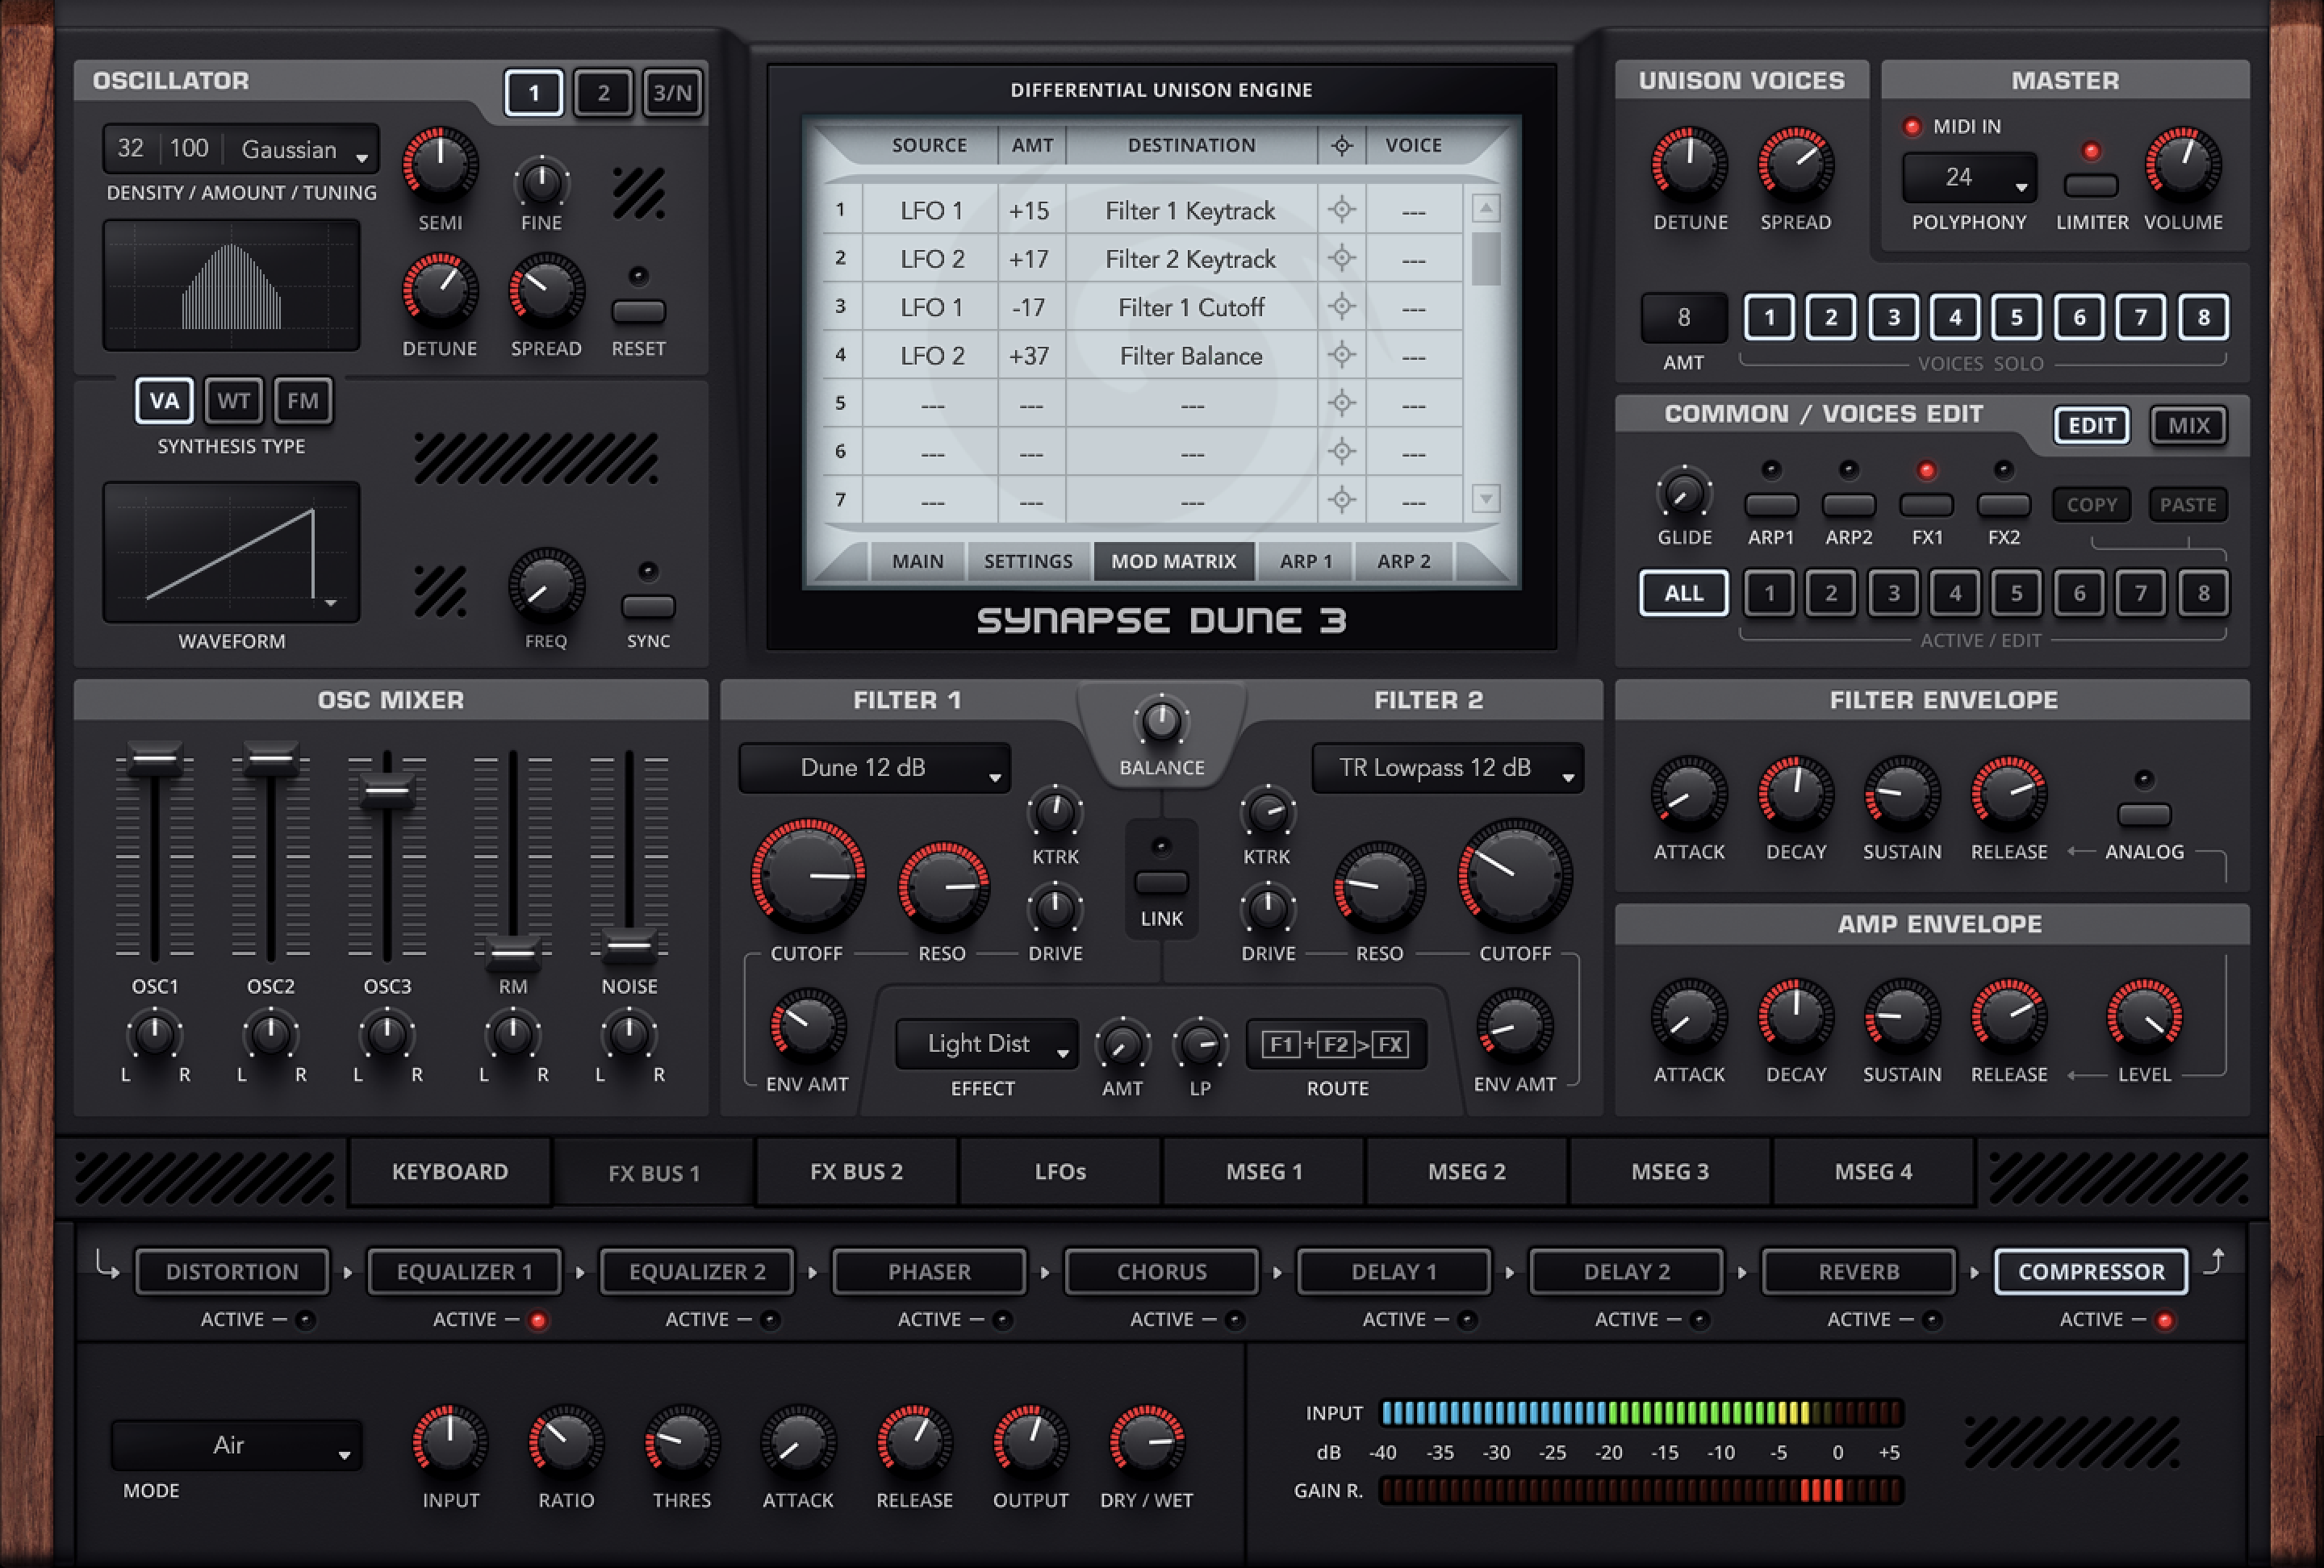The height and width of the screenshot is (1568, 2324).
Task: Select the REVERB effect slot button
Action: click(x=1858, y=1271)
